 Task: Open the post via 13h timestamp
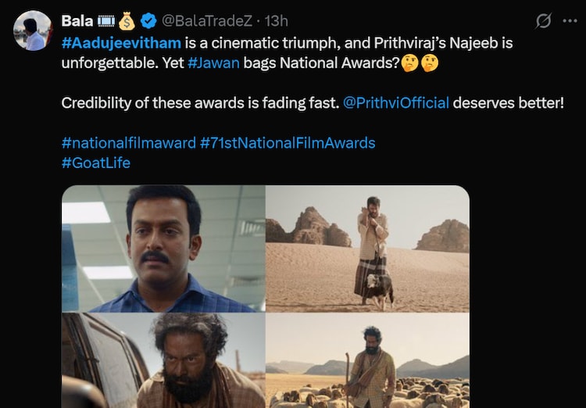[276, 21]
